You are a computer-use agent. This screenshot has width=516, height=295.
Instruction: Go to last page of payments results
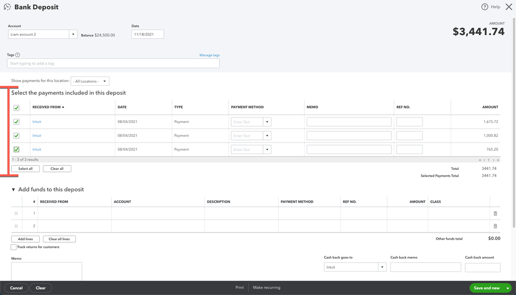(x=498, y=160)
